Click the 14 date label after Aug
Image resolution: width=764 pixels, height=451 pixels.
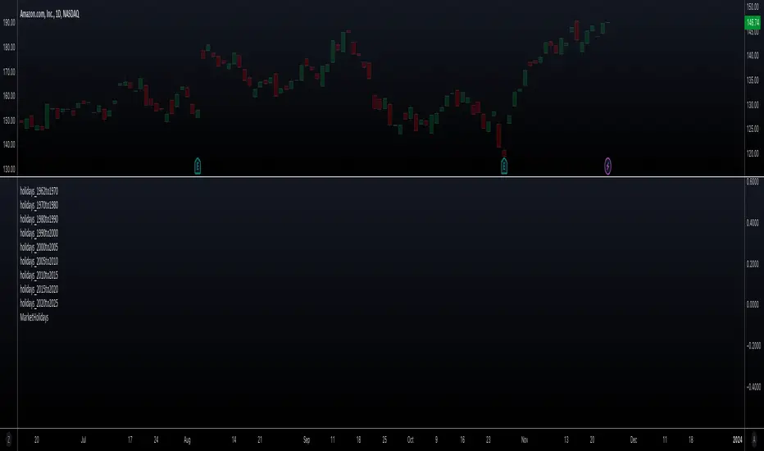234,440
